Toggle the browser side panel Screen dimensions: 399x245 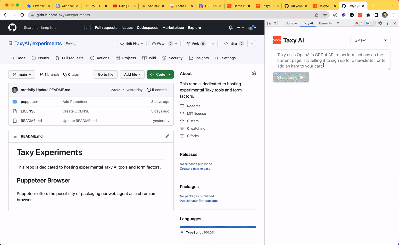[x=376, y=15]
